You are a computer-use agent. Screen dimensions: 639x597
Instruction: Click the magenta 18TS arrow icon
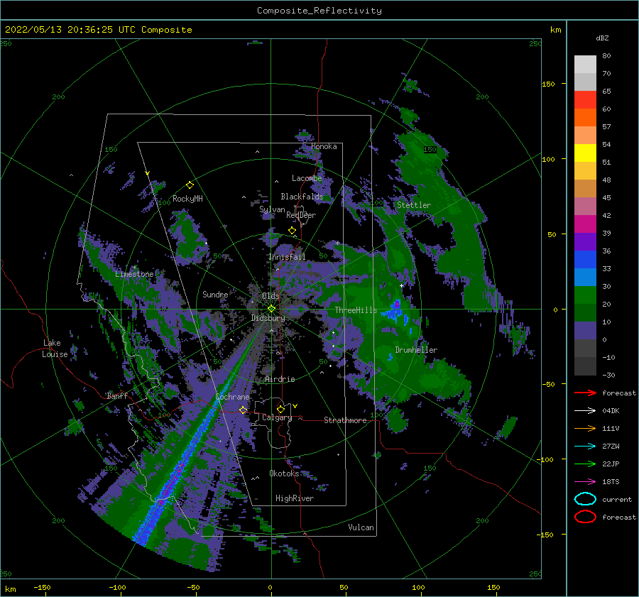point(585,482)
